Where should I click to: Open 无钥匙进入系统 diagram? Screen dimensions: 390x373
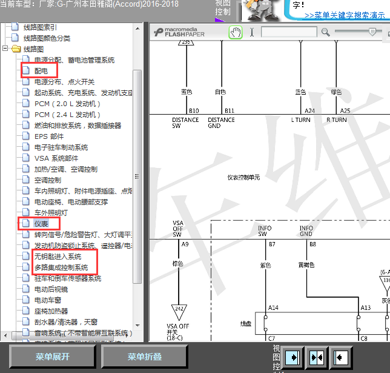58,257
